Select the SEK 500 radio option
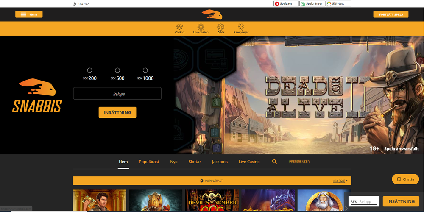Viewport: 424px width, 212px height. pyautogui.click(x=117, y=70)
